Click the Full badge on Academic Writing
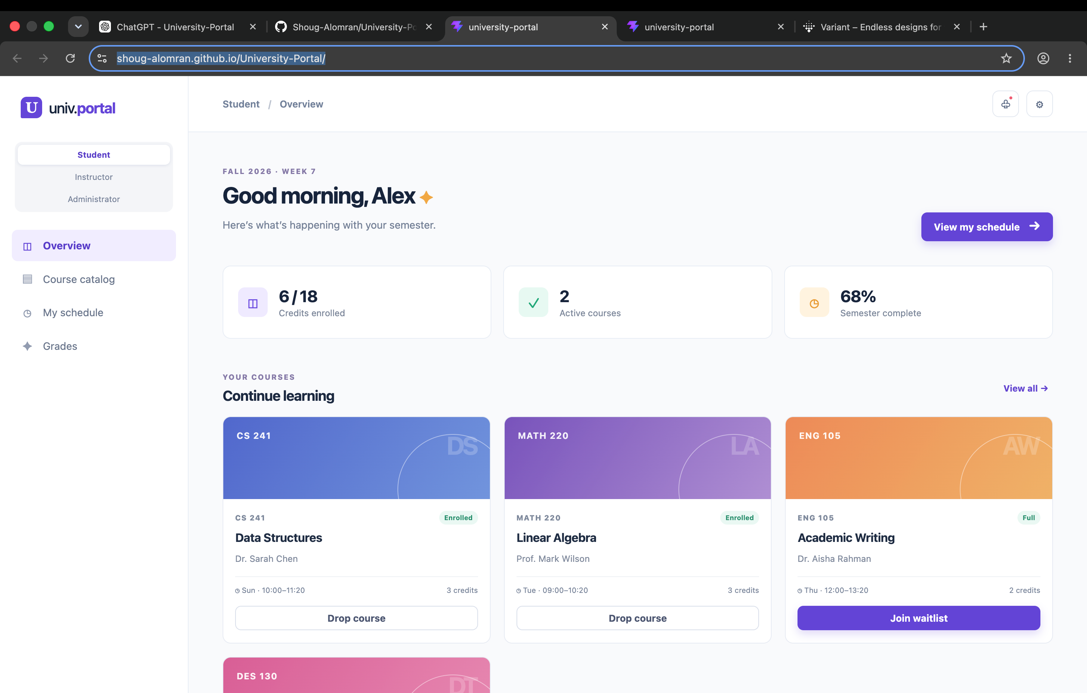The image size is (1087, 693). [x=1029, y=518]
